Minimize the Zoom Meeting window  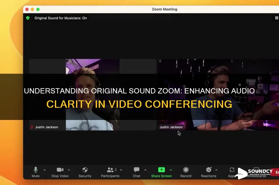32,10
